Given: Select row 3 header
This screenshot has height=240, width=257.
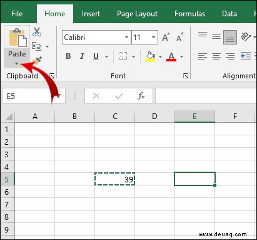Looking at the screenshot, I should pos(8,154).
